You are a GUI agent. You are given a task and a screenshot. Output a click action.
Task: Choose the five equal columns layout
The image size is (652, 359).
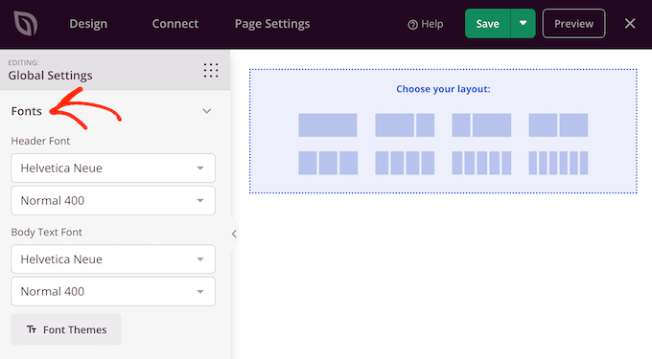481,163
